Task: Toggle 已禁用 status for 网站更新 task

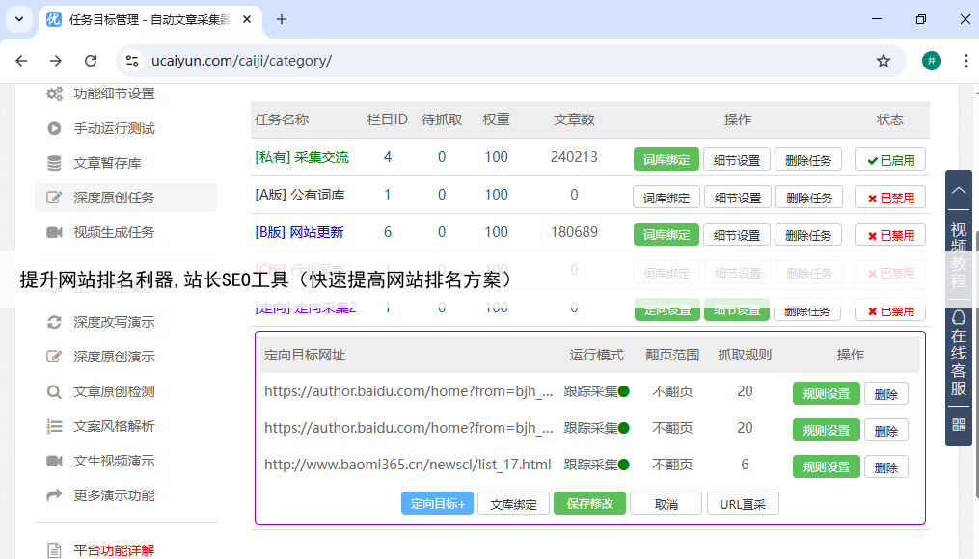Action: tap(889, 234)
